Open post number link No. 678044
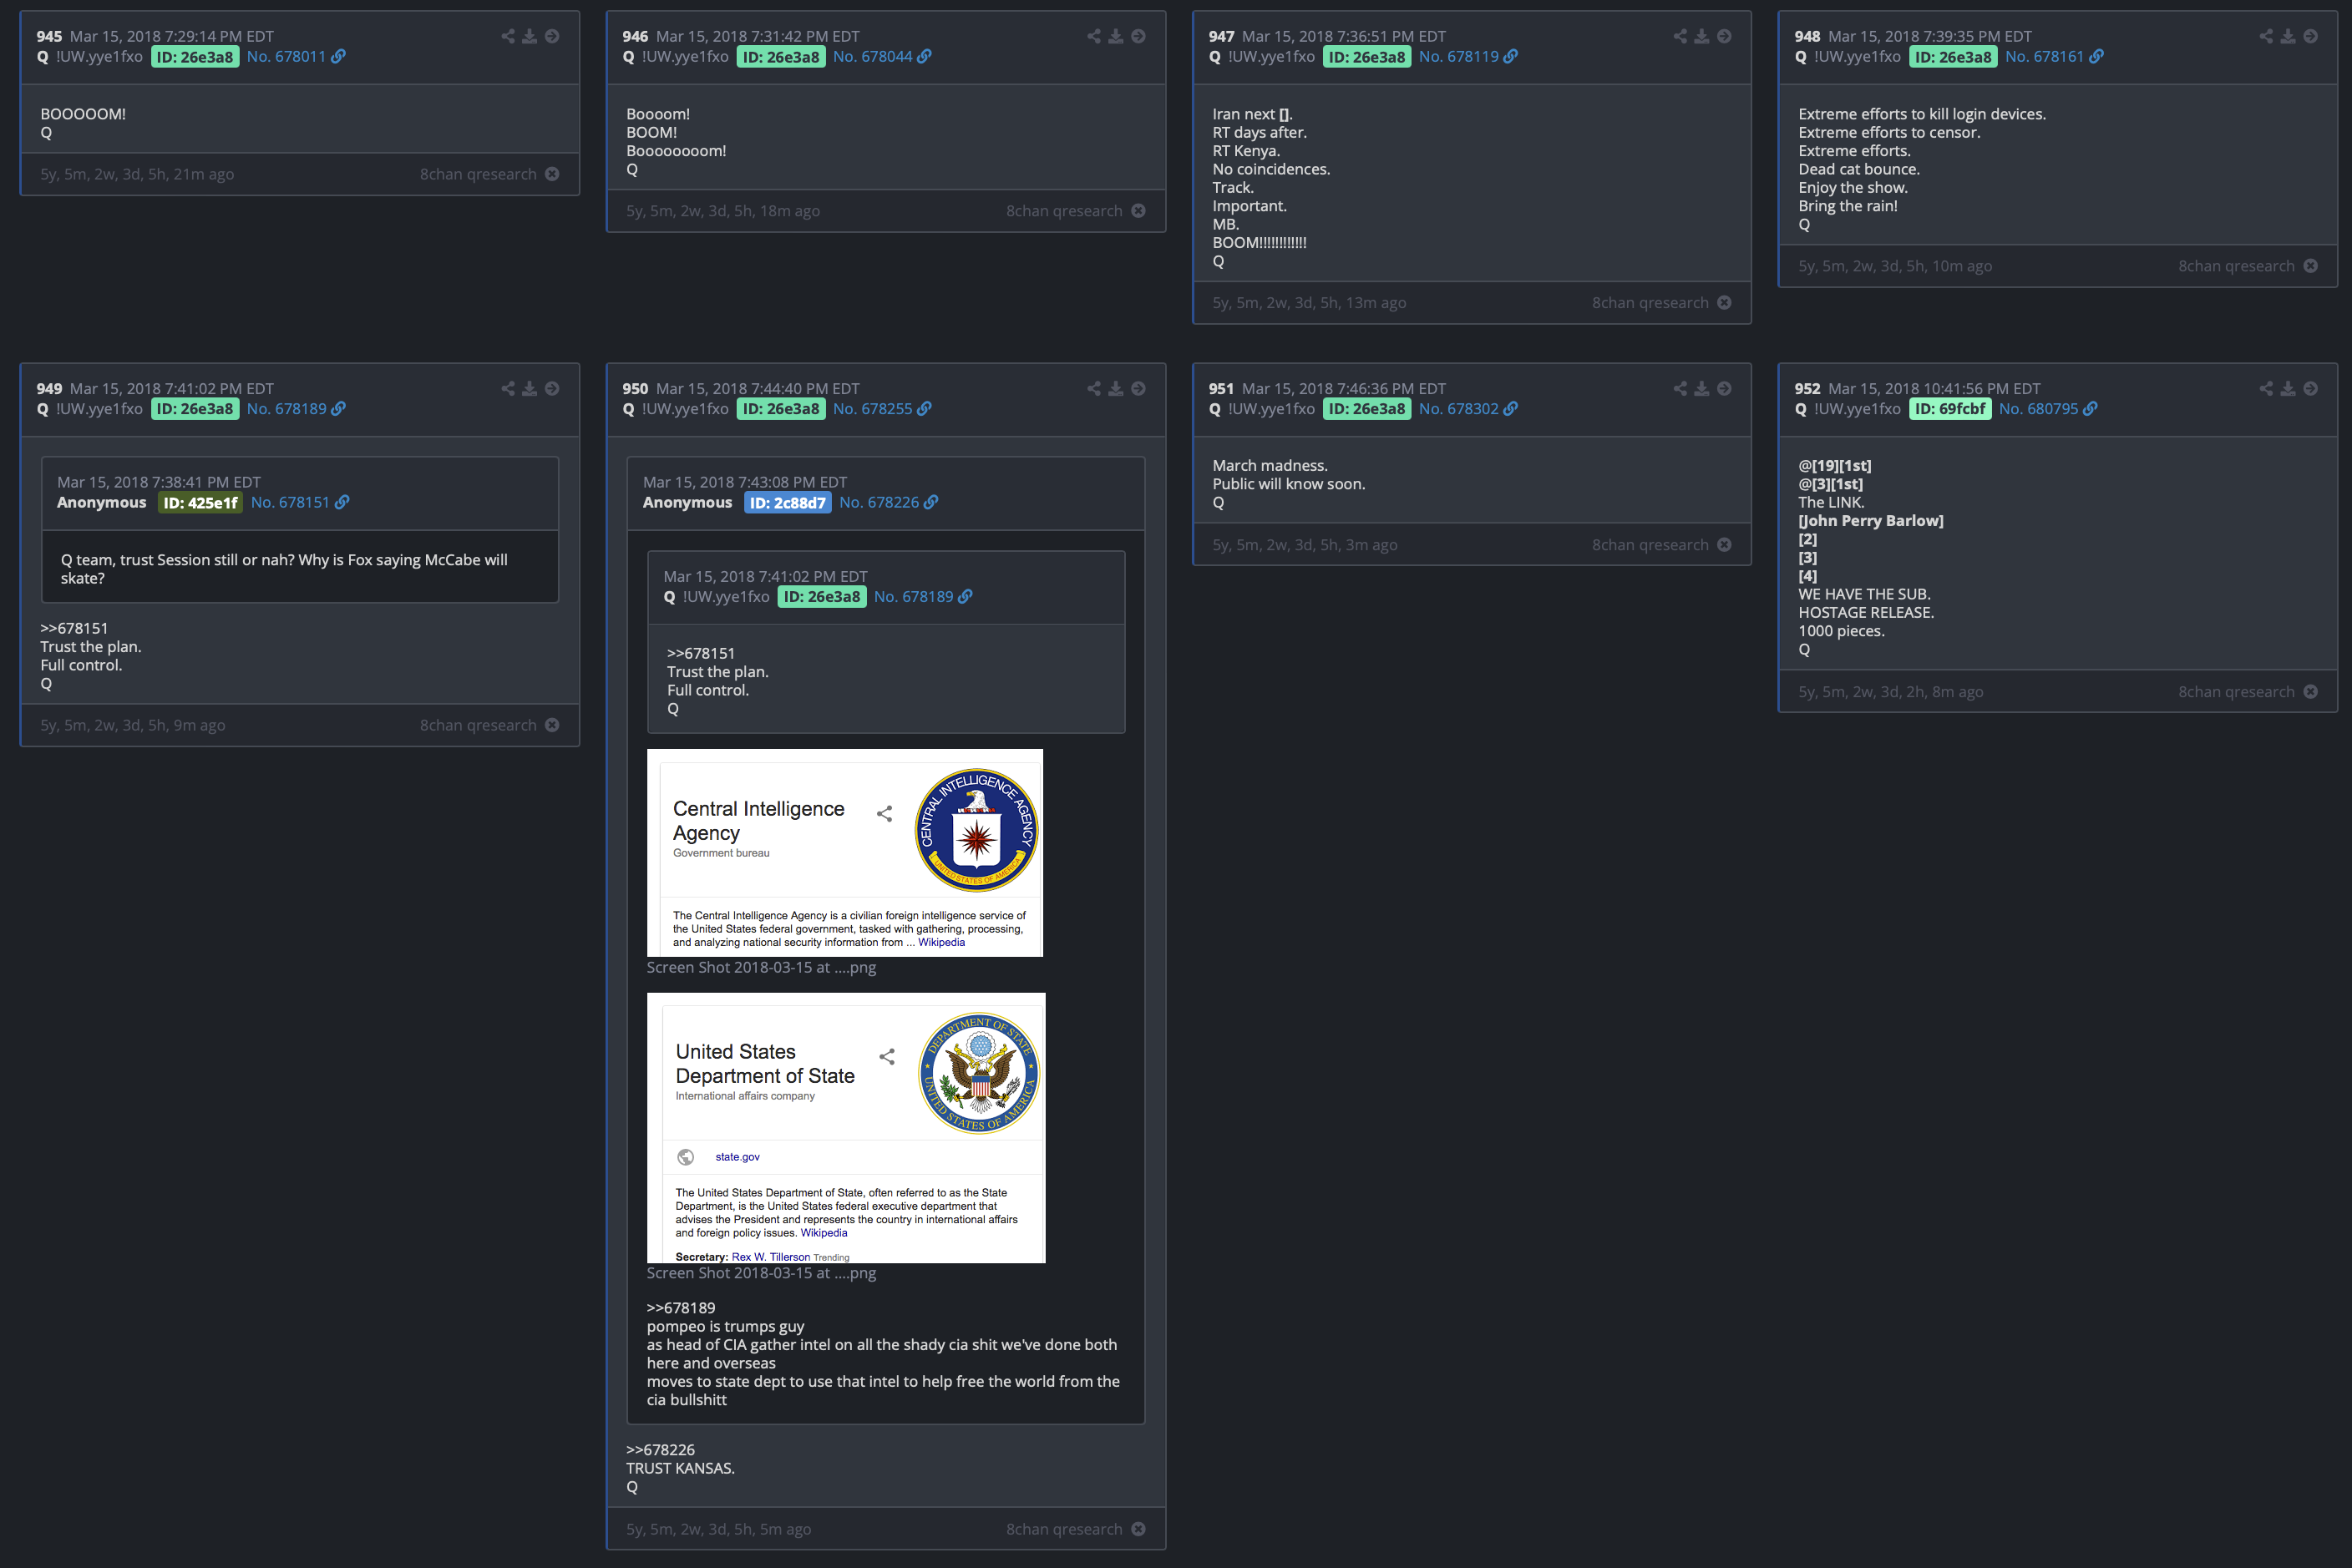The width and height of the screenshot is (2352, 1568). pos(872,57)
